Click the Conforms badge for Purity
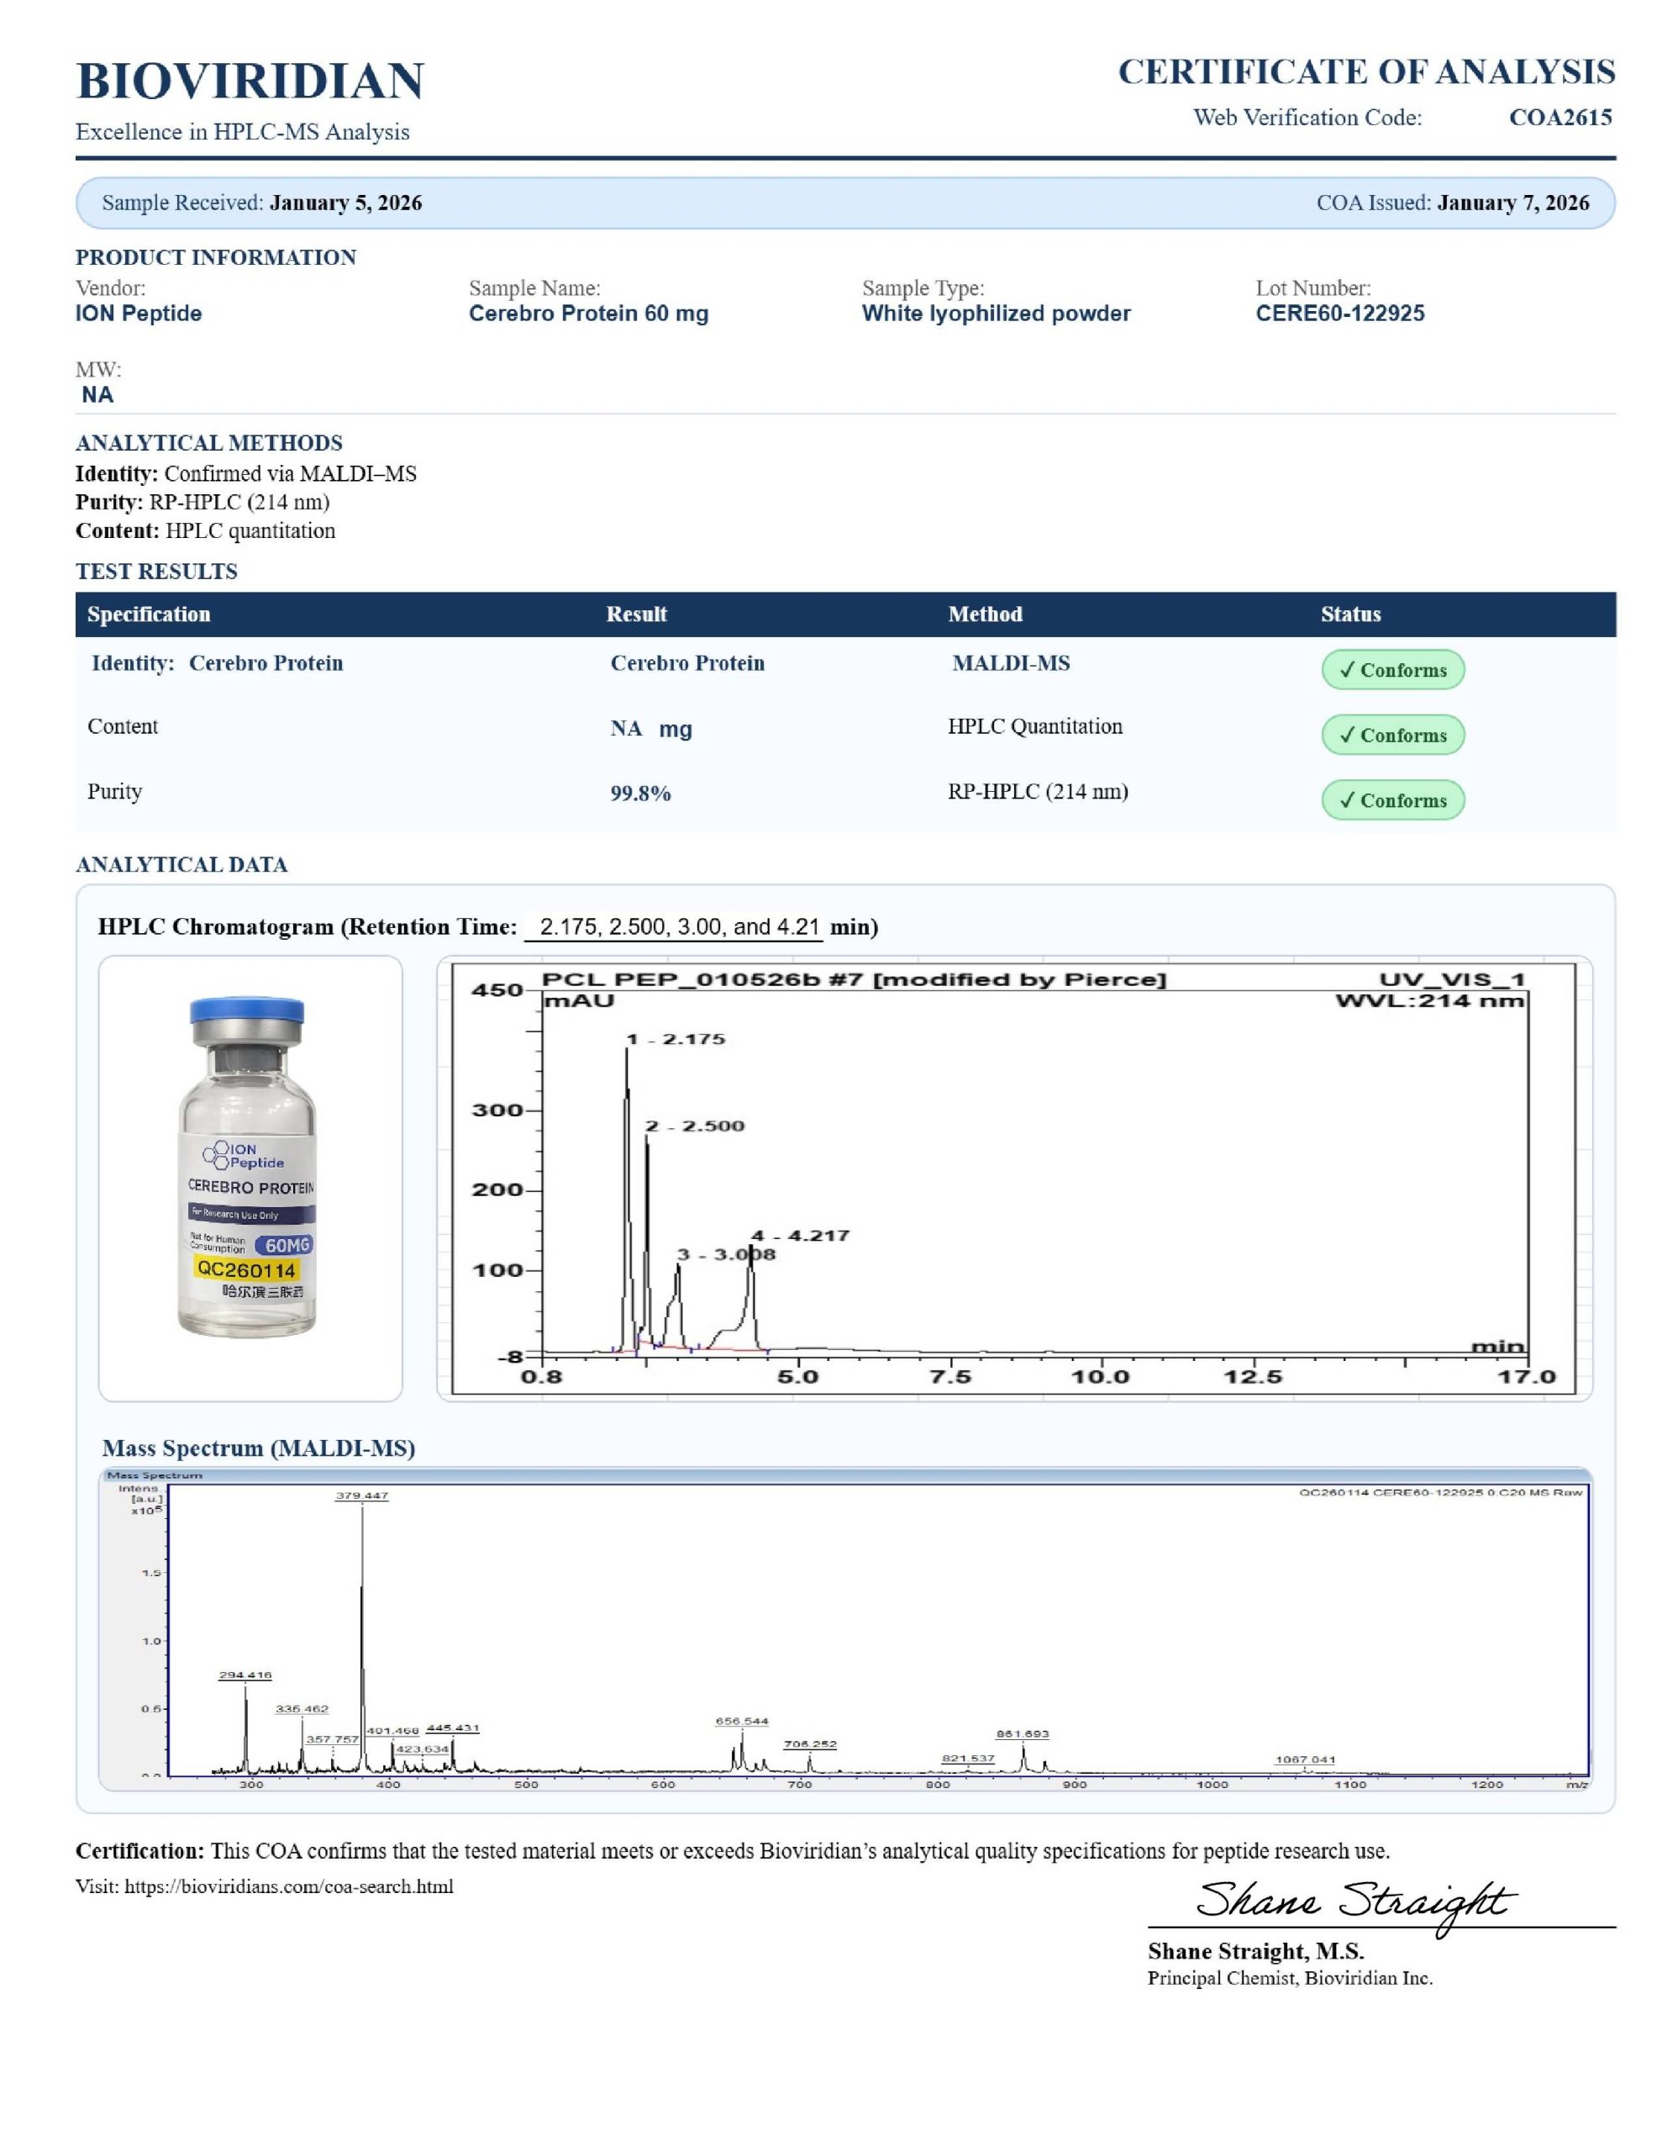 tap(1392, 800)
